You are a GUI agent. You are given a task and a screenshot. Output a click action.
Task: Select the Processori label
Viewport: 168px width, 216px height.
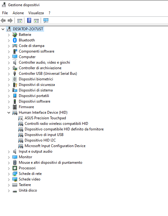click(x=27, y=168)
